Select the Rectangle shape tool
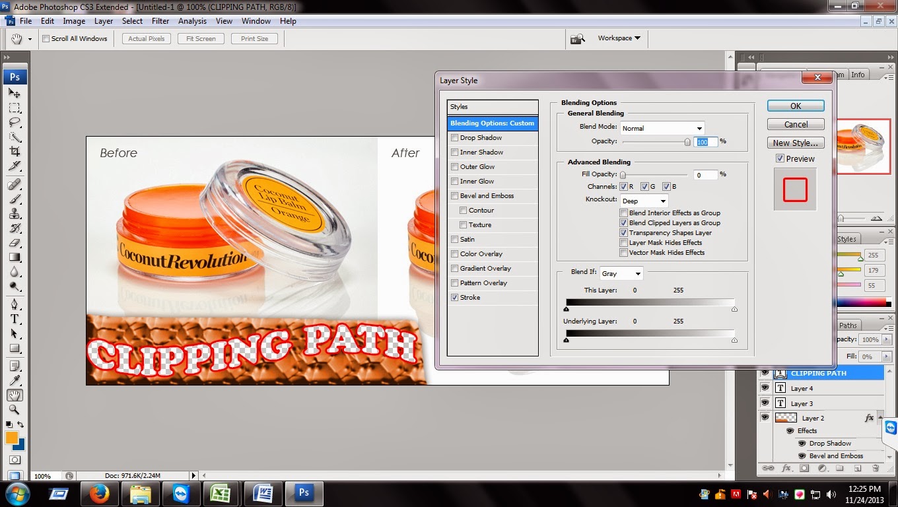Viewport: 898px width, 507px height. tap(15, 348)
